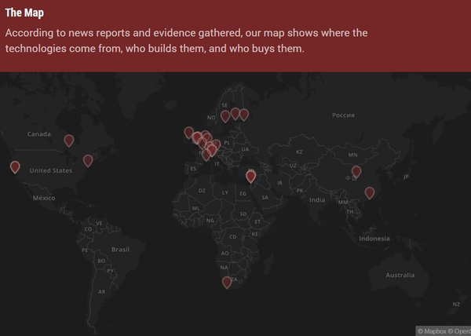Click the "MN" Mongolia label
The height and width of the screenshot is (336, 471).
click(353, 155)
